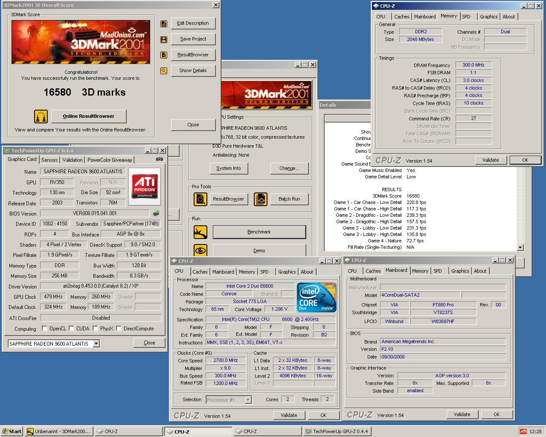Click the DRAM Frequency value 300.0 MHz

click(473, 65)
